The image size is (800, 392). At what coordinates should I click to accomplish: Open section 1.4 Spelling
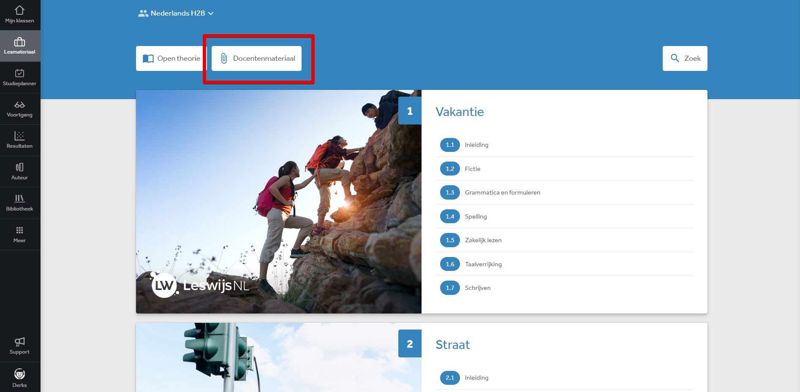coord(564,216)
